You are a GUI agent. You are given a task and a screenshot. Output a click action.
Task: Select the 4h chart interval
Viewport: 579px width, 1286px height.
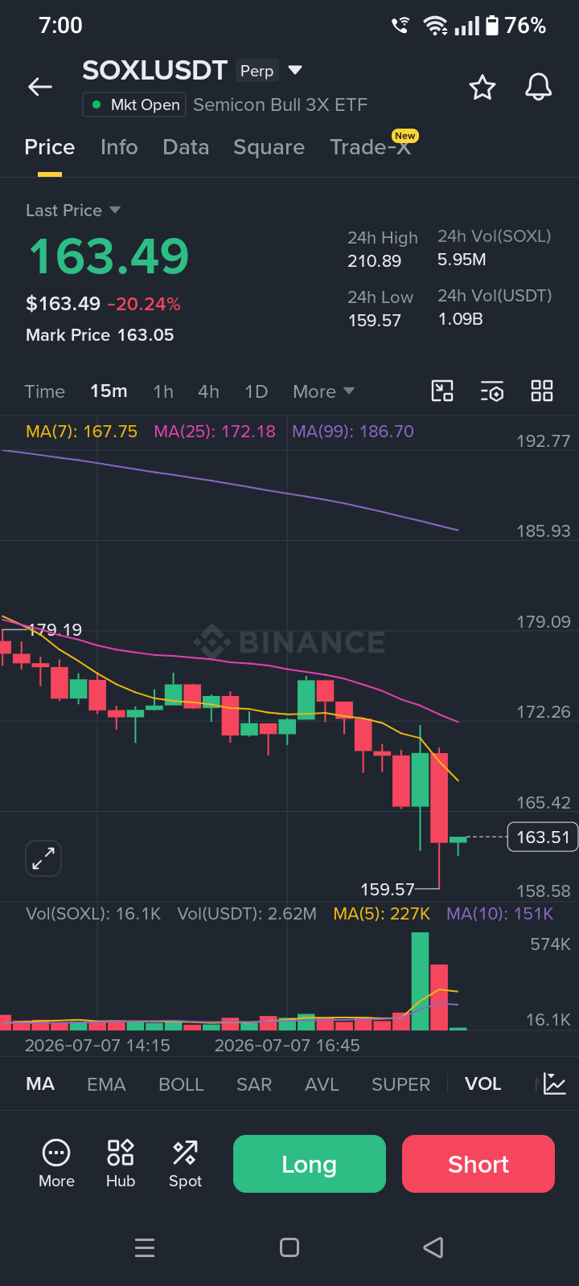208,391
